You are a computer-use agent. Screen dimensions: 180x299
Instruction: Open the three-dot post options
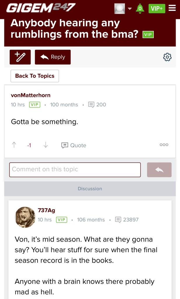(164, 145)
